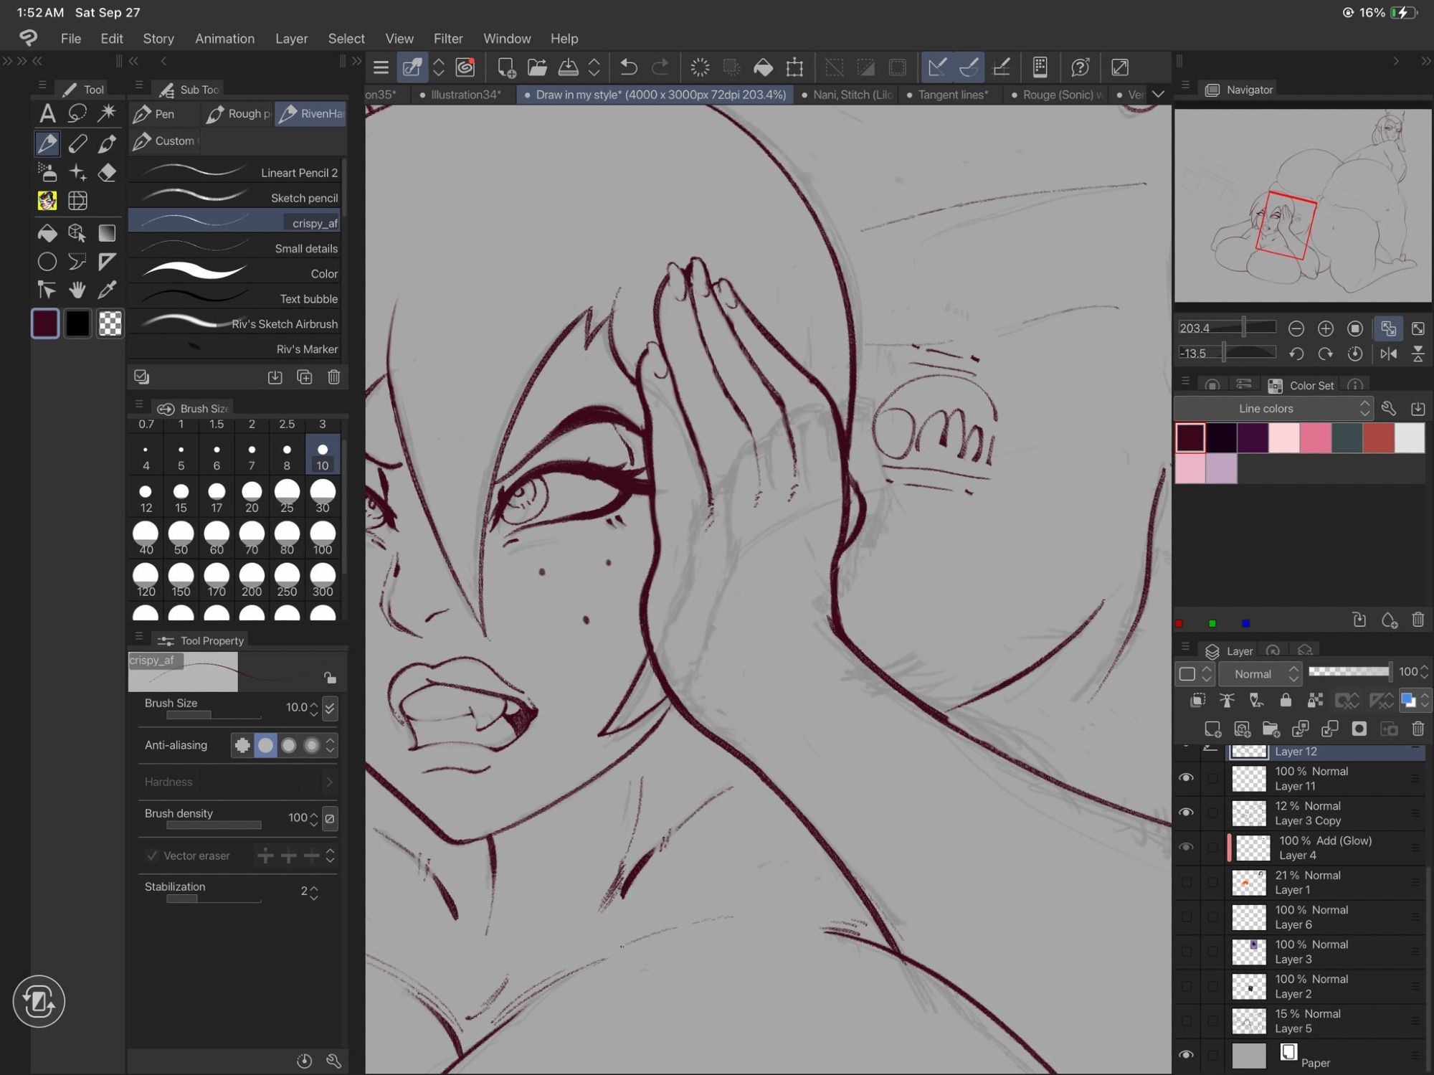Select the Text tool
Screen dimensions: 1434x1075
coord(47,113)
